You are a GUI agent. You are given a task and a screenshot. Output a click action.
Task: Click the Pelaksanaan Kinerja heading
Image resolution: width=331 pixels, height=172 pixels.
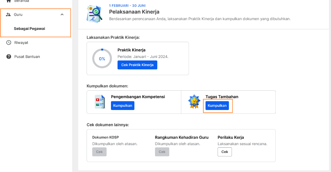click(x=134, y=12)
